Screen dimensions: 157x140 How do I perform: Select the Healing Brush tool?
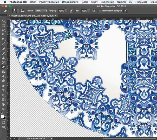pos(3,49)
